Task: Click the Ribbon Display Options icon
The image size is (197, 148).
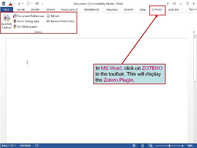Action: point(174,4)
